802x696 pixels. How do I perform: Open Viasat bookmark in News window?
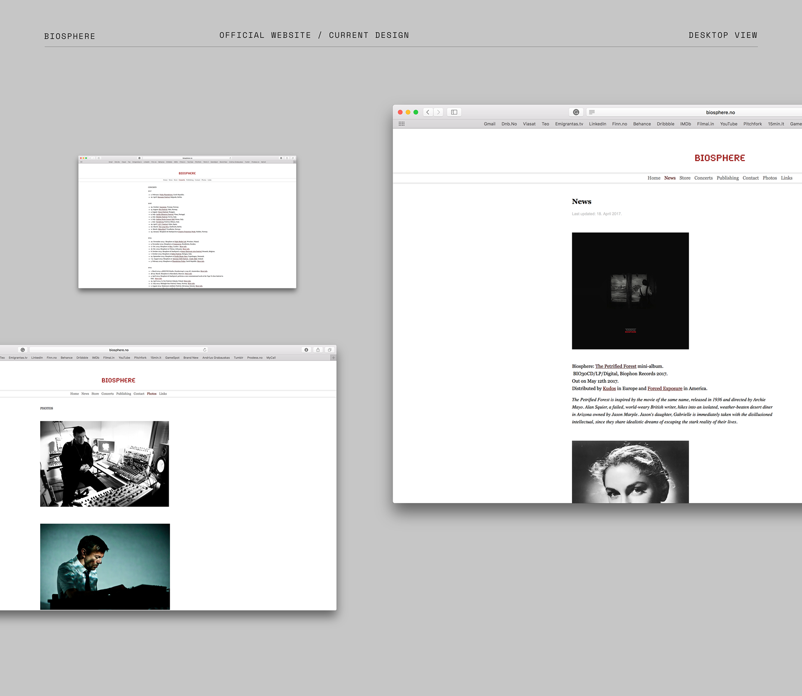click(529, 124)
